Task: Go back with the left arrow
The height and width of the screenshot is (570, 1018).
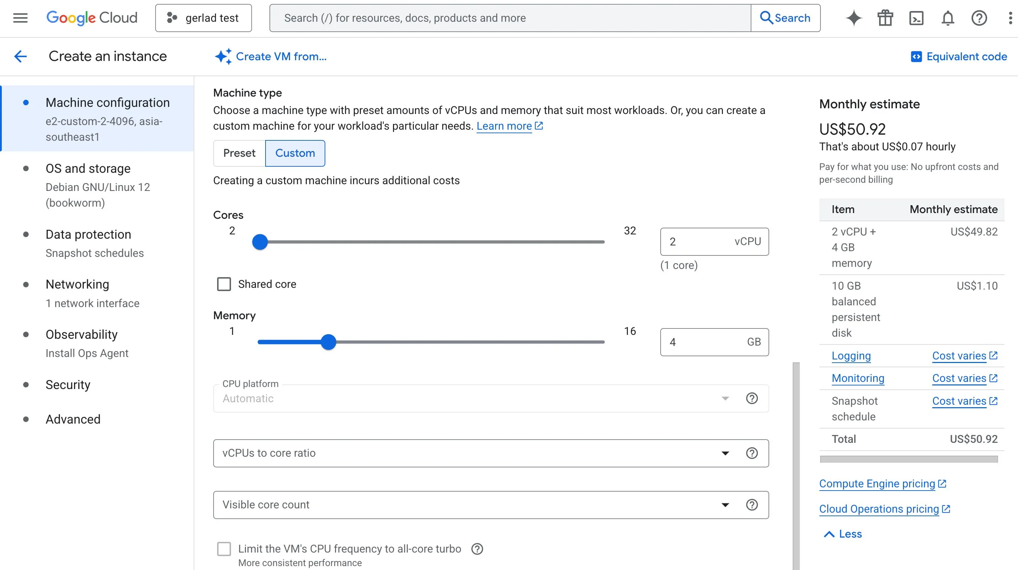Action: (x=21, y=56)
